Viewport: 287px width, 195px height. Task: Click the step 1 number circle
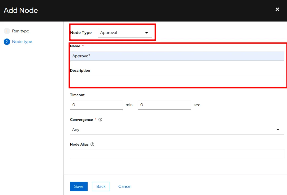7,31
